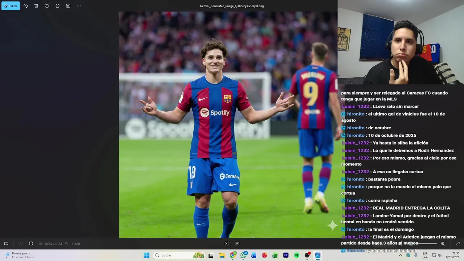Open the Windows Start menu

146,255
